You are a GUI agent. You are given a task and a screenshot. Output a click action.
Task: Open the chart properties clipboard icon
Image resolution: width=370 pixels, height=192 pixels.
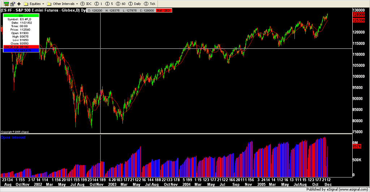13,4
